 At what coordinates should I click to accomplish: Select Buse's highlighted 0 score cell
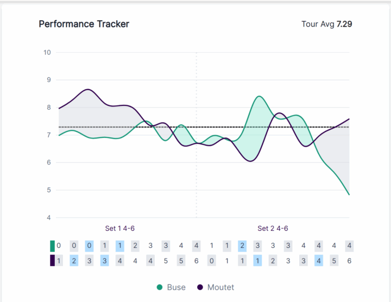tap(89, 246)
